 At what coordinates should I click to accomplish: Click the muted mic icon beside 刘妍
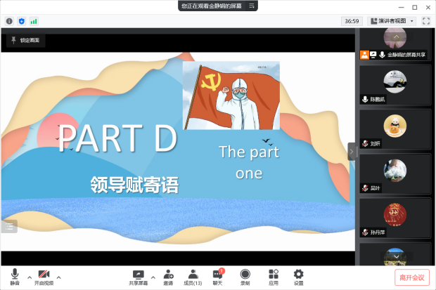pyautogui.click(x=365, y=144)
